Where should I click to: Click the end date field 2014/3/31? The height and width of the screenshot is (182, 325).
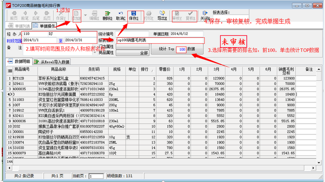pyautogui.click(x=81, y=40)
